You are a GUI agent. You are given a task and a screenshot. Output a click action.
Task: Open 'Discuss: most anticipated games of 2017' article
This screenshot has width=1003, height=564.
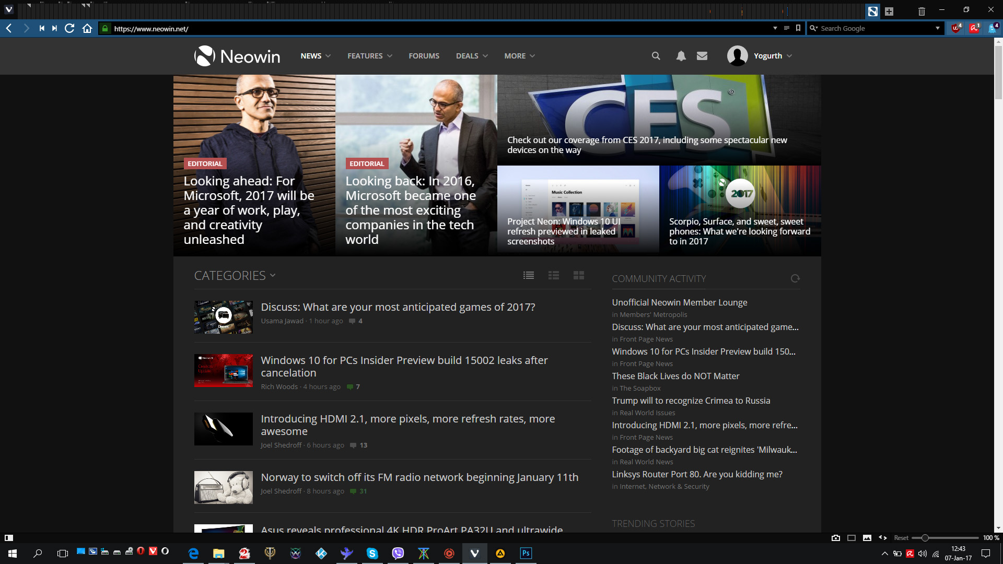click(x=398, y=307)
